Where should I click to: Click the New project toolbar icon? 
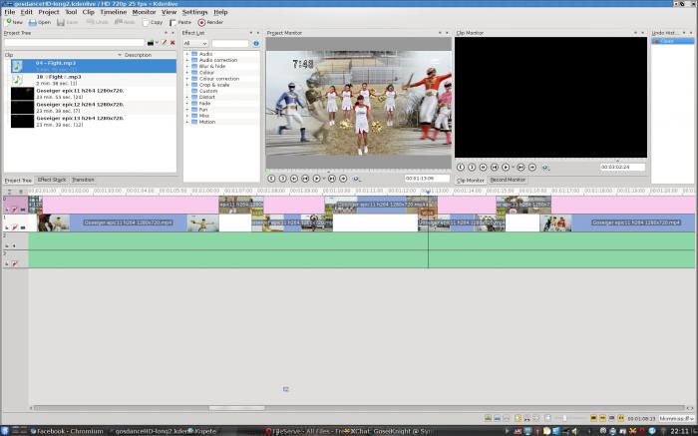tap(8, 22)
